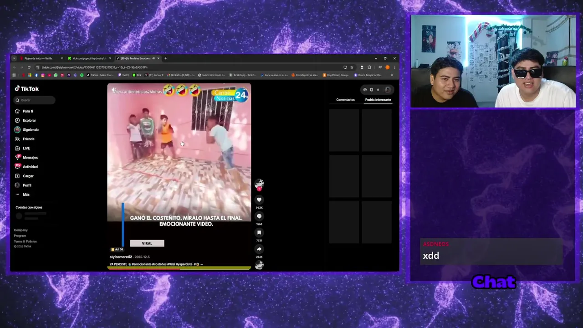The width and height of the screenshot is (583, 328).
Task: Open the Program footer link
Action: 20,236
